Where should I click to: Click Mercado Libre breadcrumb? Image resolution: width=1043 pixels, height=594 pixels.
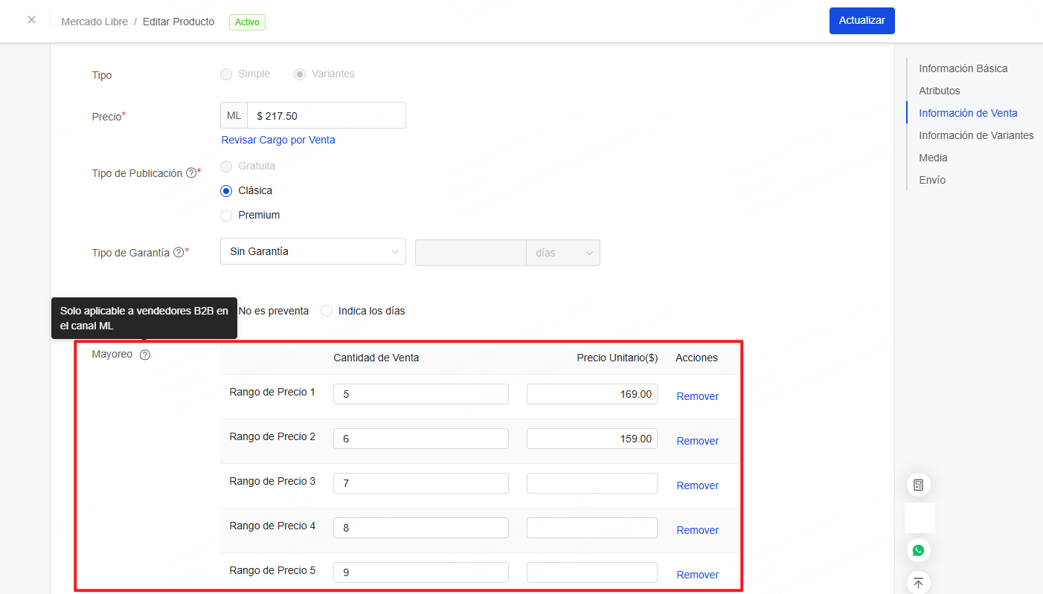point(94,22)
